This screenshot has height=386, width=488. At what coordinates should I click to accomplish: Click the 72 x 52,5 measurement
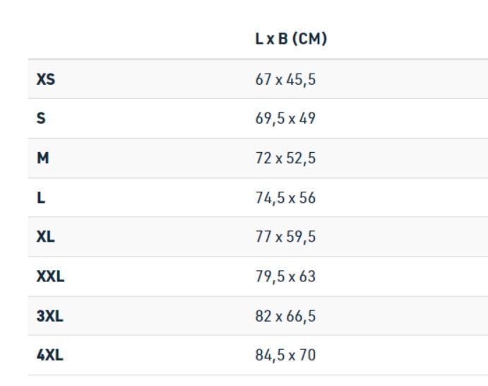[x=285, y=158]
